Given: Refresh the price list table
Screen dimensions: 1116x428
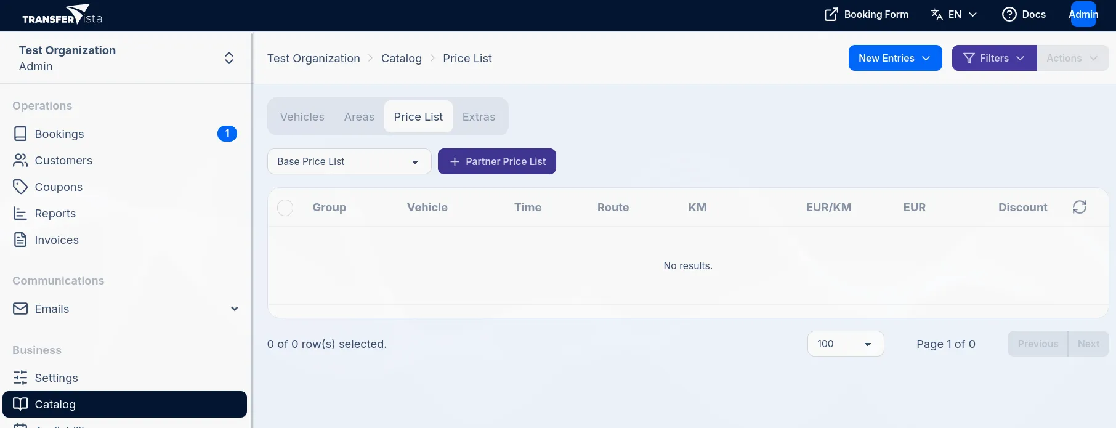Looking at the screenshot, I should (1080, 207).
